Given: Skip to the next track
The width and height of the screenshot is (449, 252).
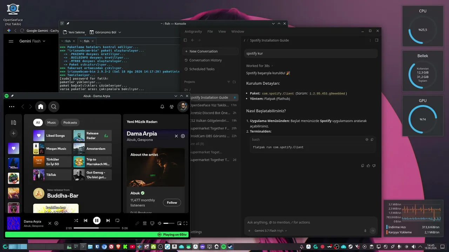Looking at the screenshot, I should pos(108,220).
